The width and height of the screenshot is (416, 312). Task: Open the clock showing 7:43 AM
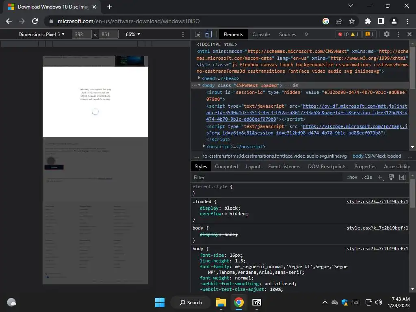(x=399, y=302)
